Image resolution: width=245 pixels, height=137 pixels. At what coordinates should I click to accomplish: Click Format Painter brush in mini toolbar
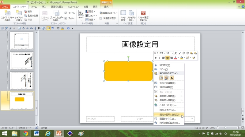pyautogui.click(x=194, y=58)
